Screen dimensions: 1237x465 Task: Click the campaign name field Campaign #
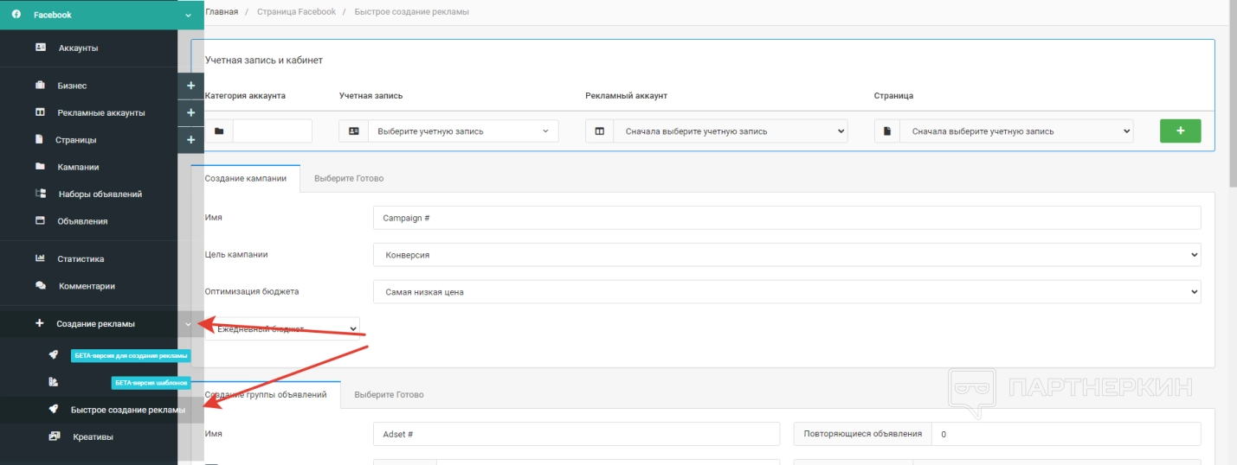pyautogui.click(x=786, y=218)
